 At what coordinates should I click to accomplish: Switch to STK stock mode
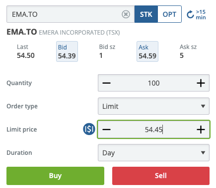pos(146,14)
